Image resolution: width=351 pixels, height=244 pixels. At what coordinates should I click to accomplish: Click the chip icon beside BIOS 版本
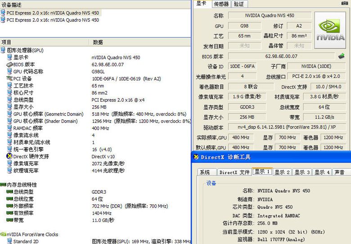[x=9, y=64]
